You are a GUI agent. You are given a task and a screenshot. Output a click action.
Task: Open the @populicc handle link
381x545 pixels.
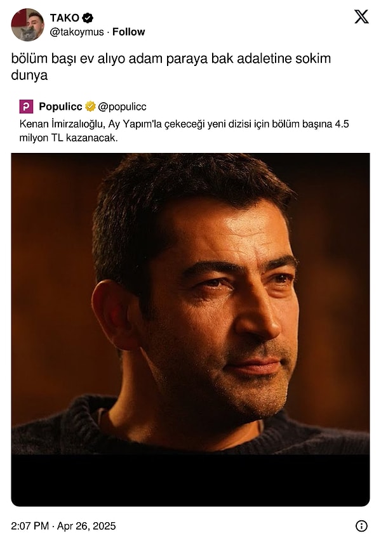coord(122,107)
